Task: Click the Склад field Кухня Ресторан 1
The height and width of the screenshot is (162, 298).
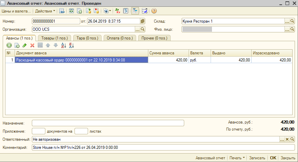Action: (x=233, y=21)
